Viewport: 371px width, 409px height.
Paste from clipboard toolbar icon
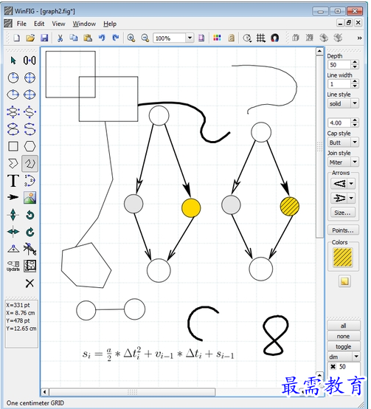click(x=88, y=38)
